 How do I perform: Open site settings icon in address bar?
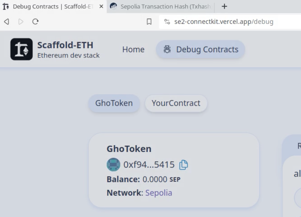pyautogui.click(x=167, y=22)
